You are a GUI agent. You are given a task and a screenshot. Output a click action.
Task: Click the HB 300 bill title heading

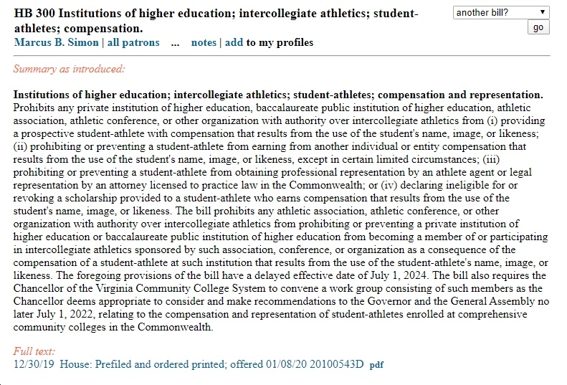coord(216,21)
